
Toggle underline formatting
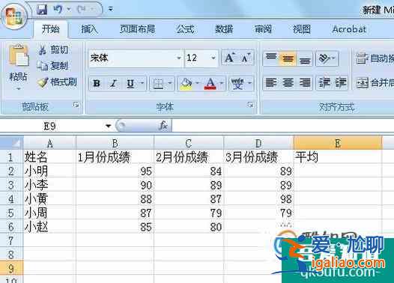[130, 83]
